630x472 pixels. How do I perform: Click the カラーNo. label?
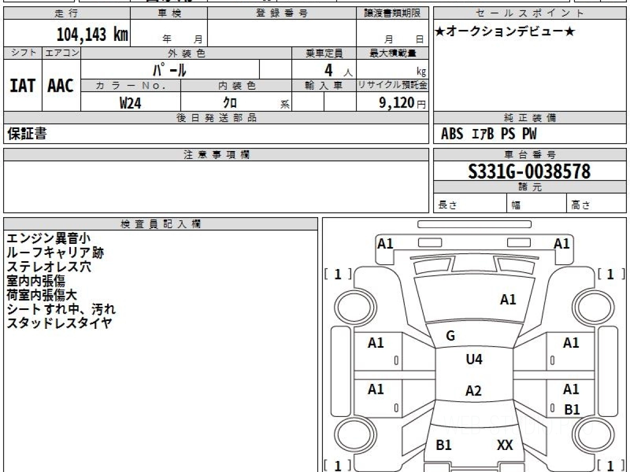click(x=131, y=85)
